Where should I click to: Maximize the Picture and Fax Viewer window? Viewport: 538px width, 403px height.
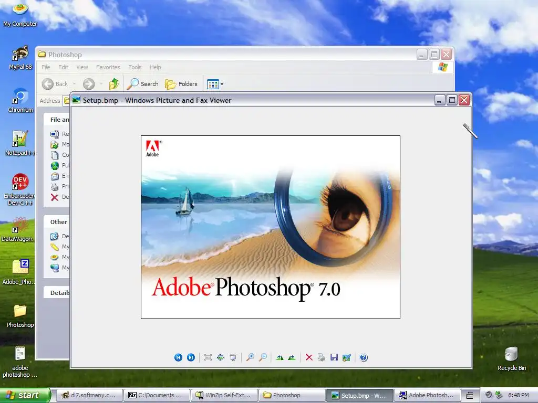[452, 100]
